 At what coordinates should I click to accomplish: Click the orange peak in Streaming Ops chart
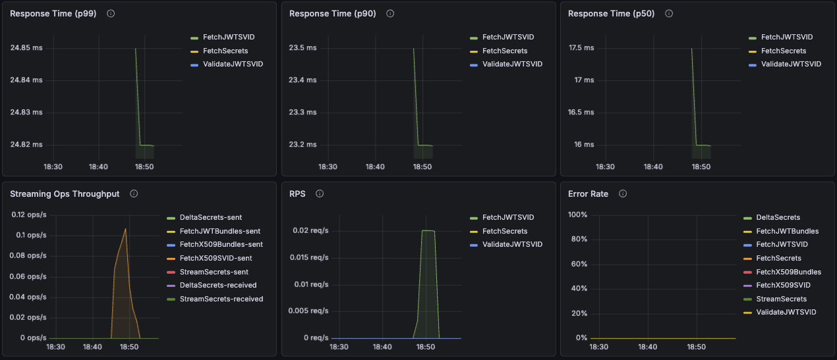pyautogui.click(x=125, y=229)
